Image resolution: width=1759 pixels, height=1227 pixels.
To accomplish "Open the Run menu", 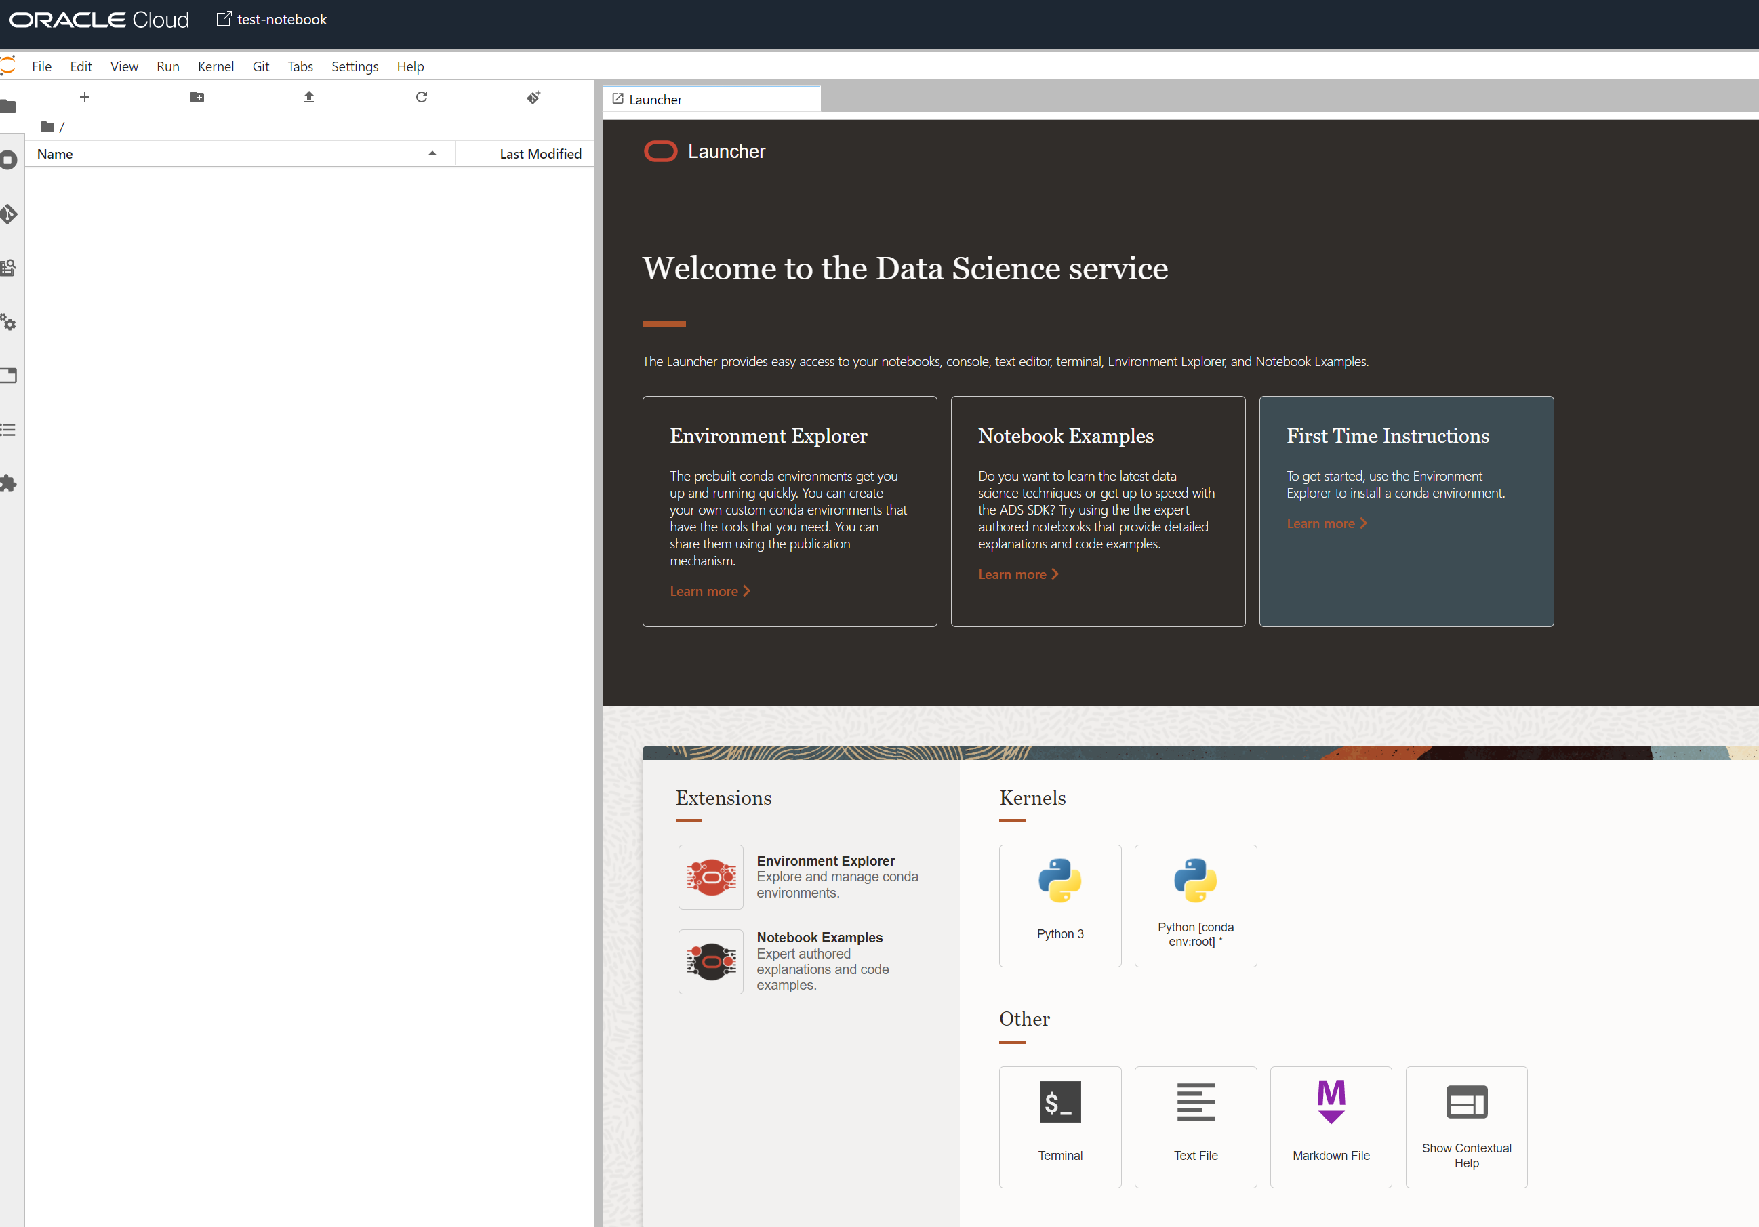I will pos(168,66).
